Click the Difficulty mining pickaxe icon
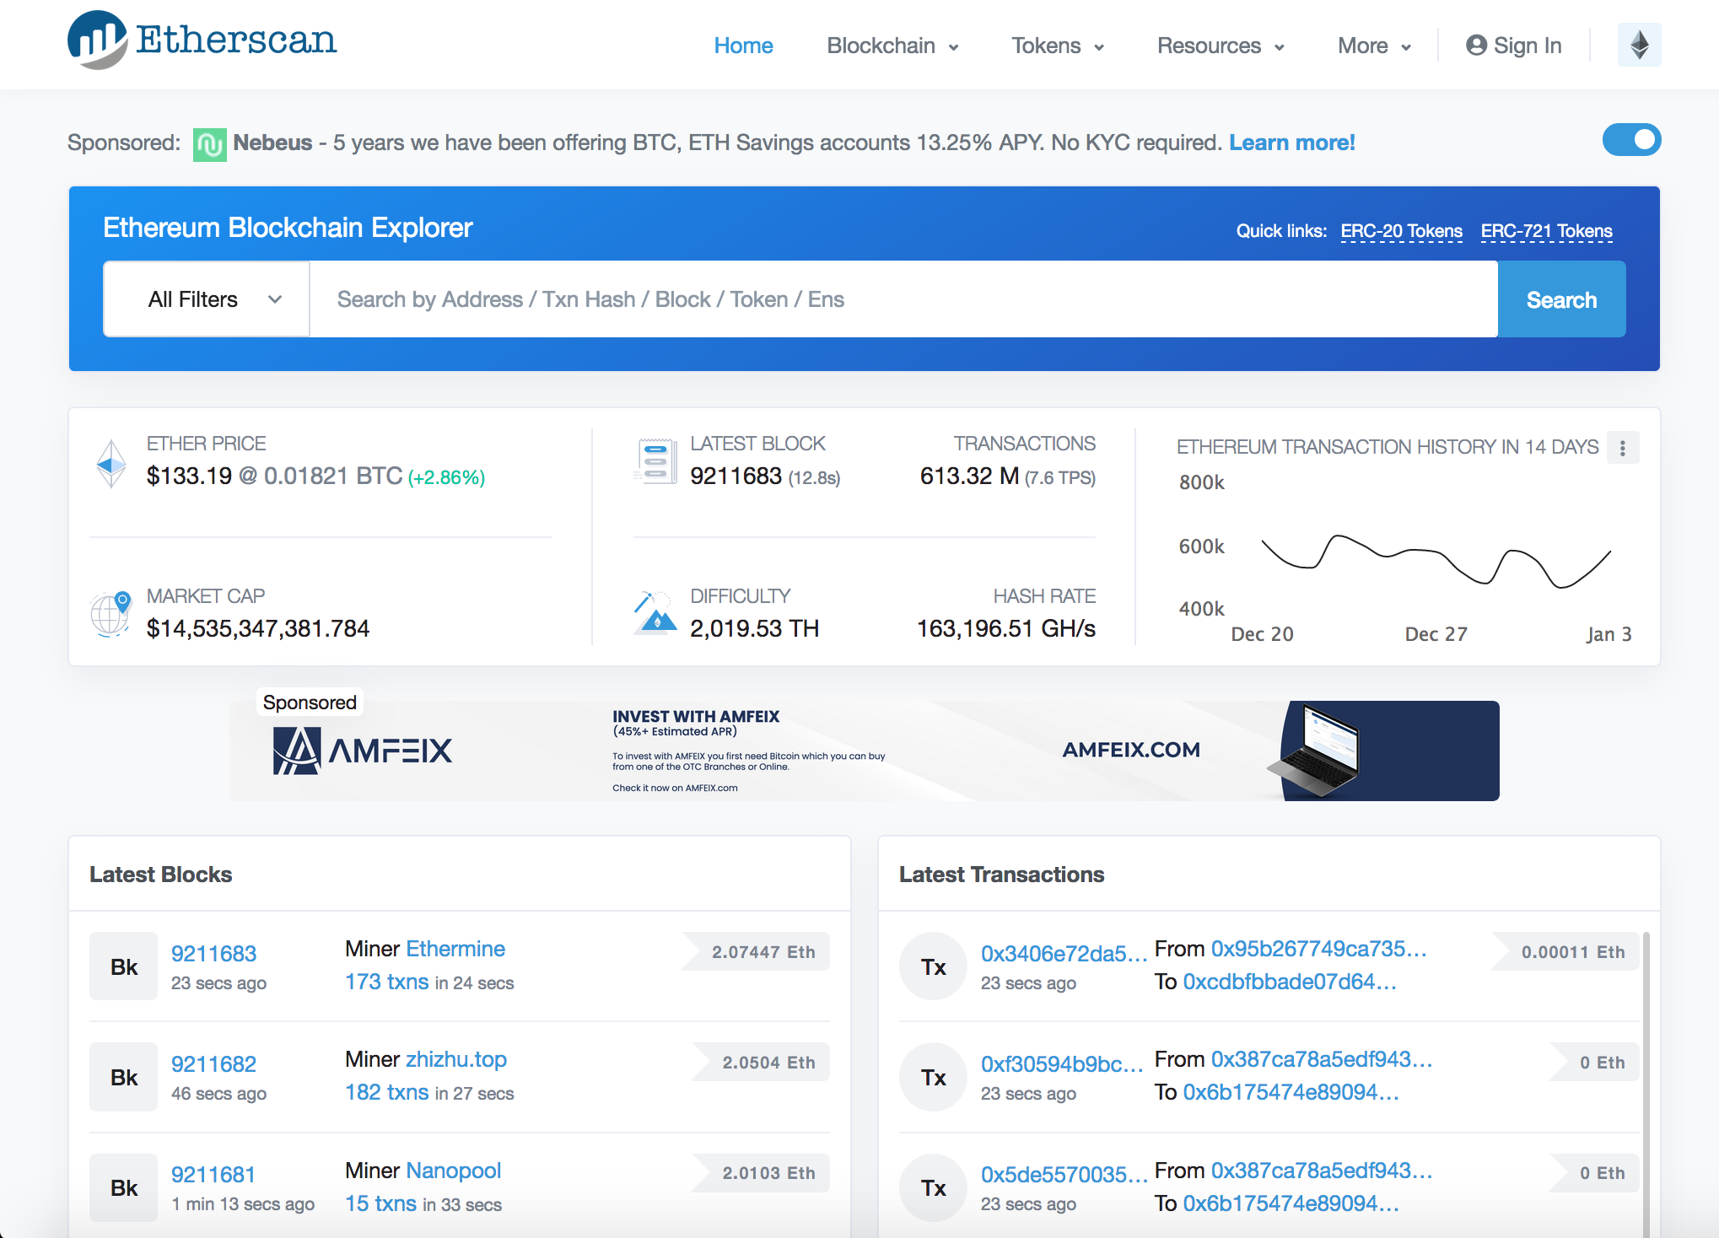1719x1238 pixels. 655,613
